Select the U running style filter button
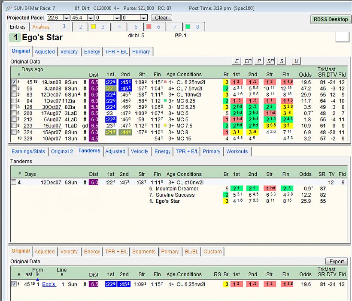Image resolution: width=352 pixels, height=301 pixels. coord(296,61)
